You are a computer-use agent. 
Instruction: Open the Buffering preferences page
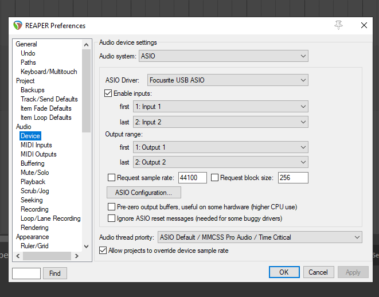33,163
